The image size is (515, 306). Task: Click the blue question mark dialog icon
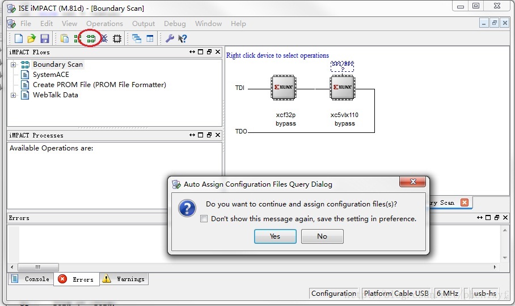[187, 208]
